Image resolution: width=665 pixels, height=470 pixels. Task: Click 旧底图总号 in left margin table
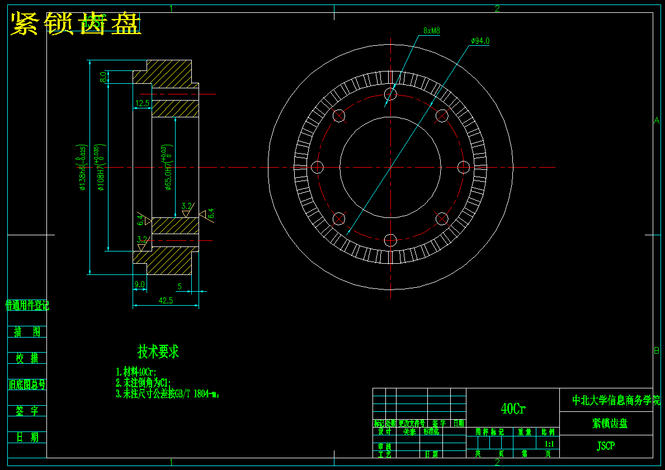pyautogui.click(x=27, y=384)
